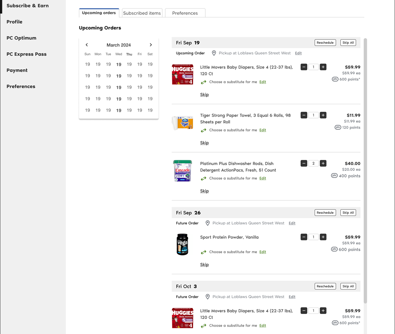Decrease quantity of Platinum Plus Dishwasher Rods
The height and width of the screenshot is (334, 395).
[x=304, y=163]
